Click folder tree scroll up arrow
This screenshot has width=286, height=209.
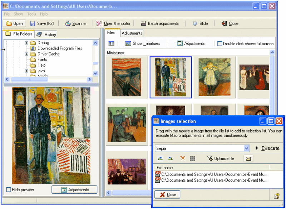click(95, 43)
